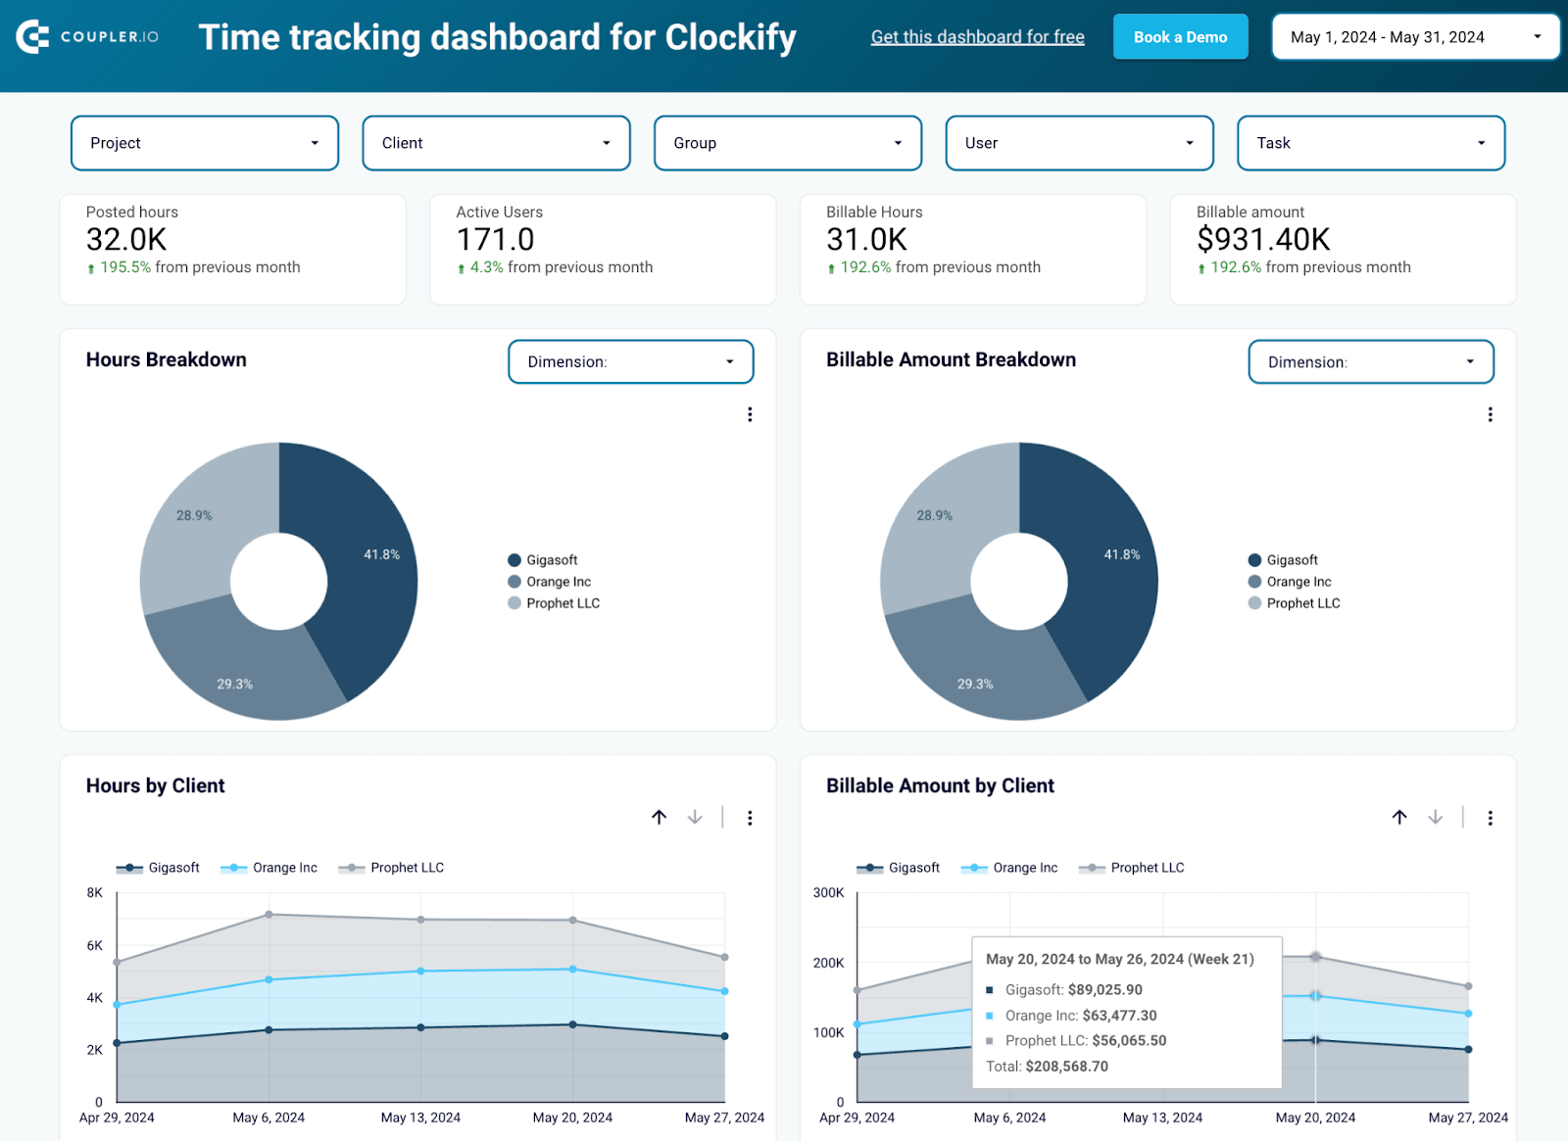Click the 29.3% slice in Hours Breakdown donut

pos(240,666)
